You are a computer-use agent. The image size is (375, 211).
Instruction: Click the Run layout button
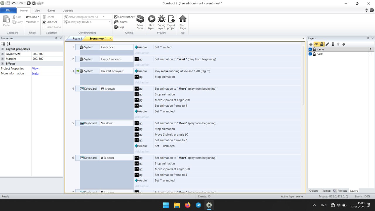coord(151,22)
